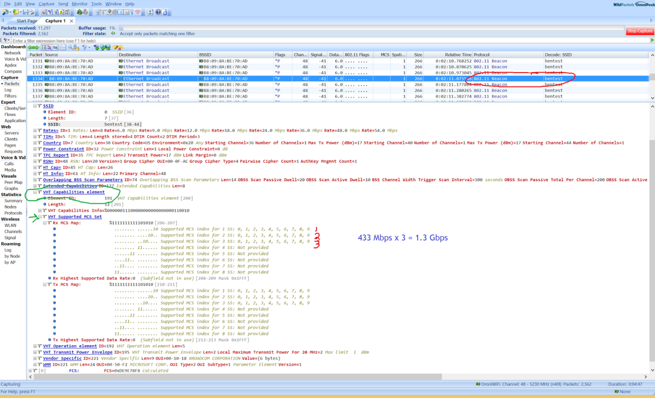Image resolution: width=655 pixels, height=399 pixels.
Task: Switch to the Start Page tab
Action: 27,21
